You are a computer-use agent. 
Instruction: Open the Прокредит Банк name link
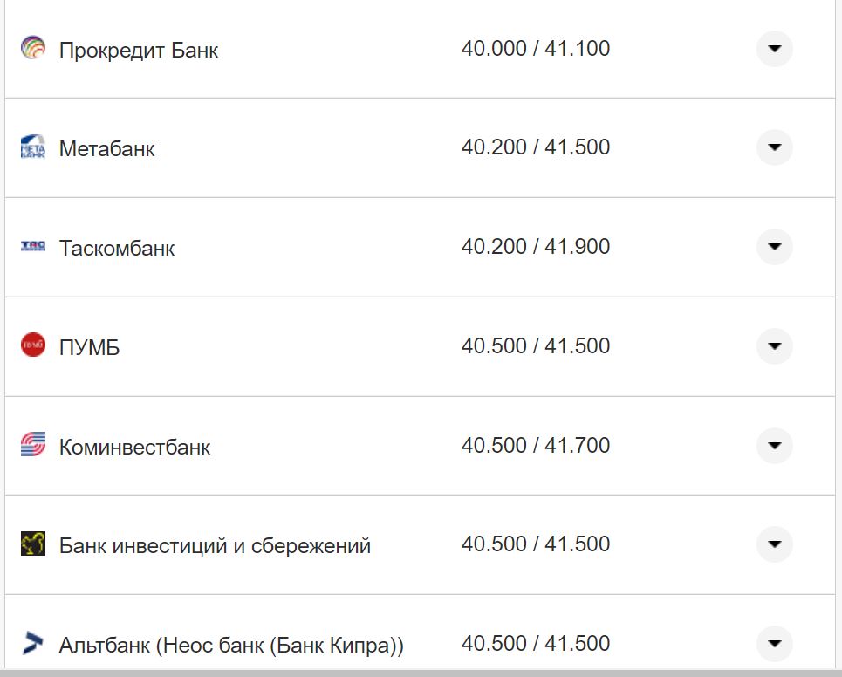139,51
